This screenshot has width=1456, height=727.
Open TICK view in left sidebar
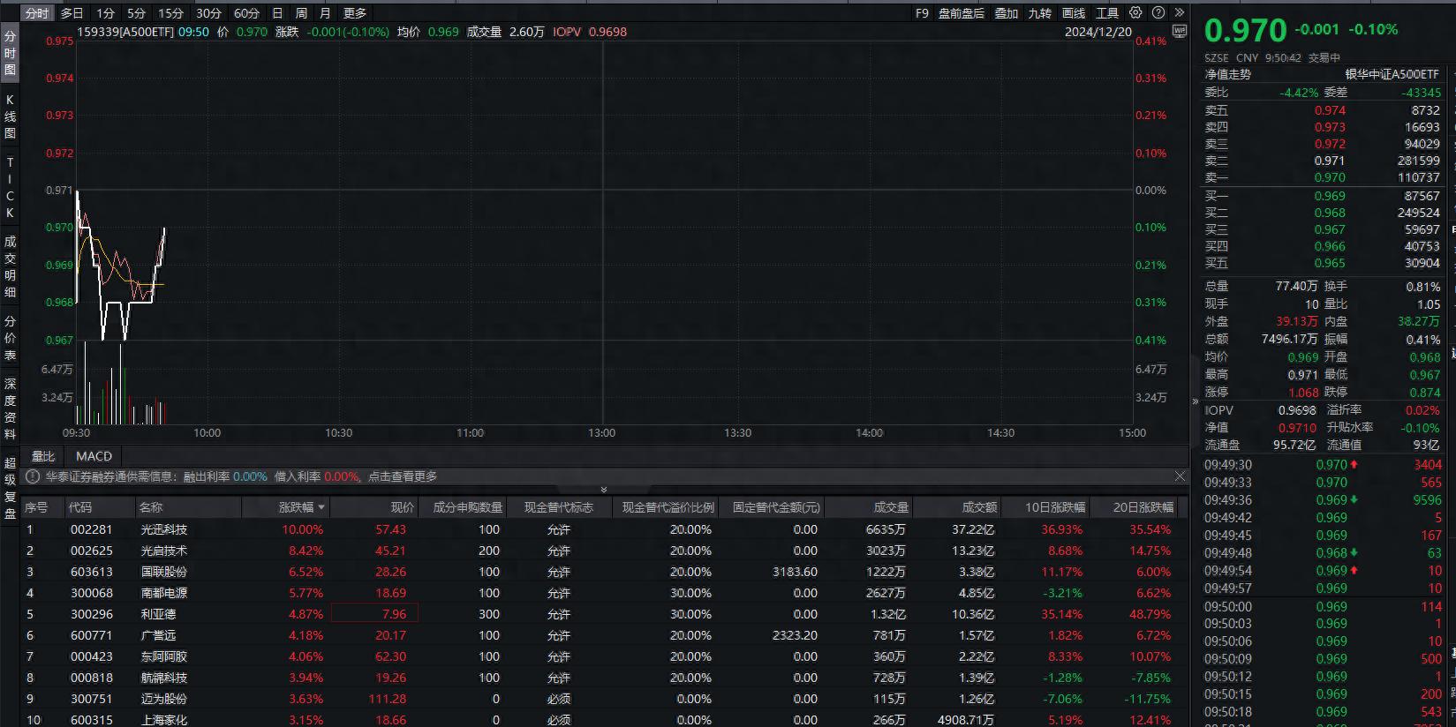pos(10,187)
